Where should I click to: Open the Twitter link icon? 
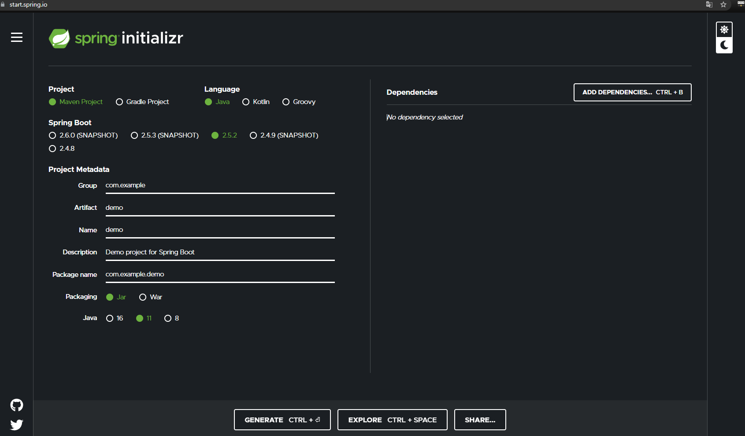pos(17,425)
